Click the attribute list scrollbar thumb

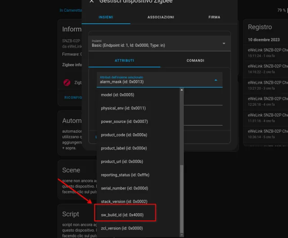182,199
